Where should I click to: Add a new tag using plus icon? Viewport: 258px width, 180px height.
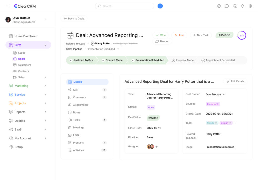point(235,123)
